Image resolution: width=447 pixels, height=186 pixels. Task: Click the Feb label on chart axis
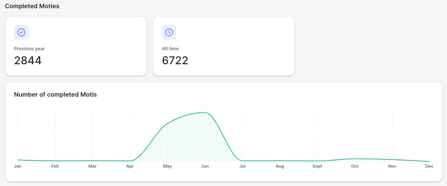click(x=55, y=166)
